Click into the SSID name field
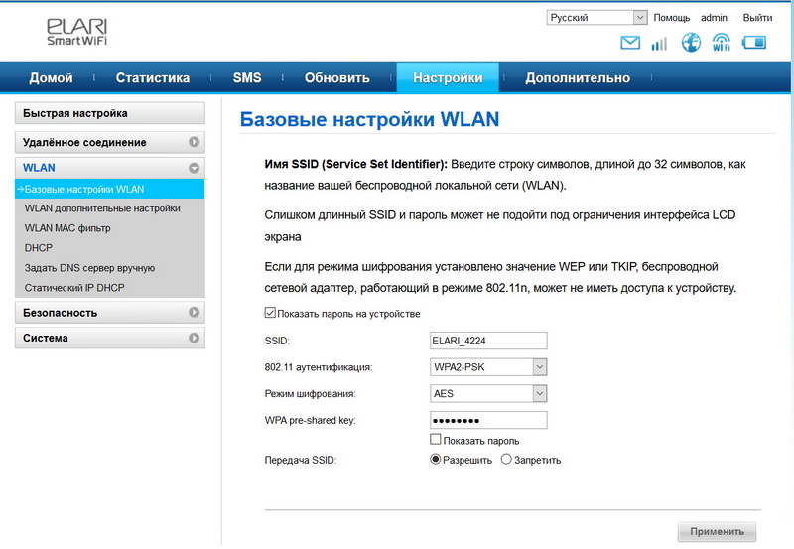 (487, 341)
